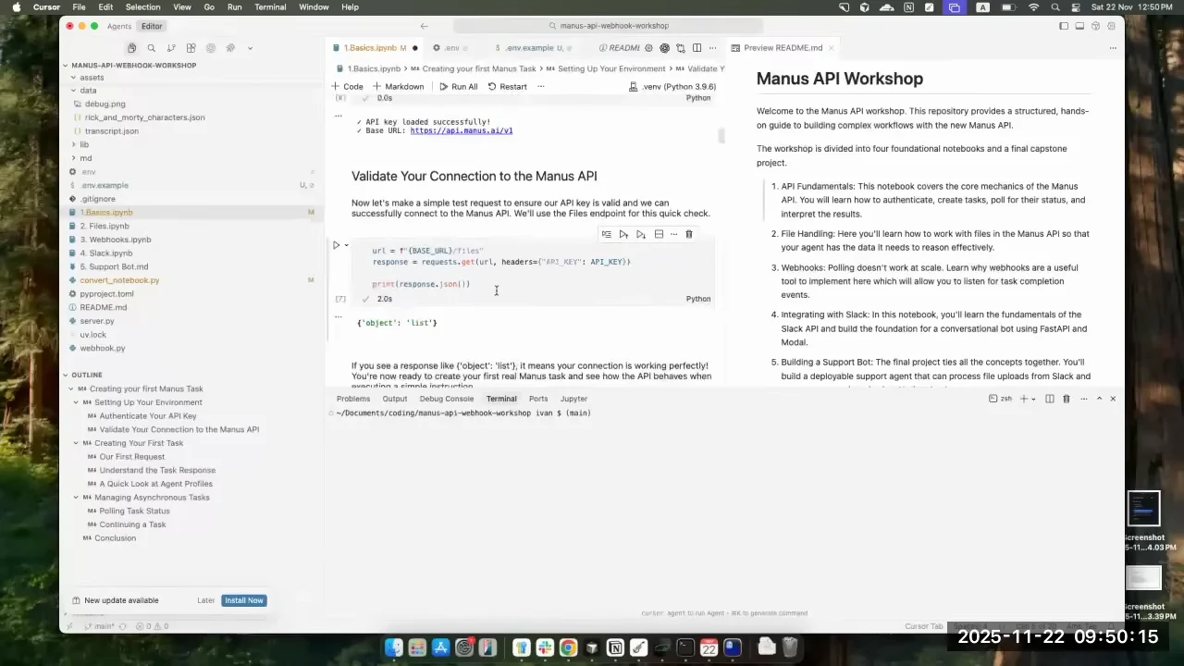Switch to the Editor mode toggle

click(x=152, y=26)
